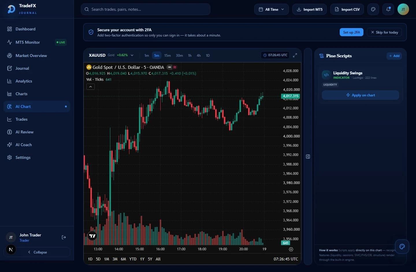Viewport: 416px width, 272px height.
Task: Set the chart range to YTD
Action: click(133, 259)
